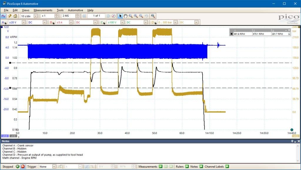Close the Notes panel

point(299,141)
